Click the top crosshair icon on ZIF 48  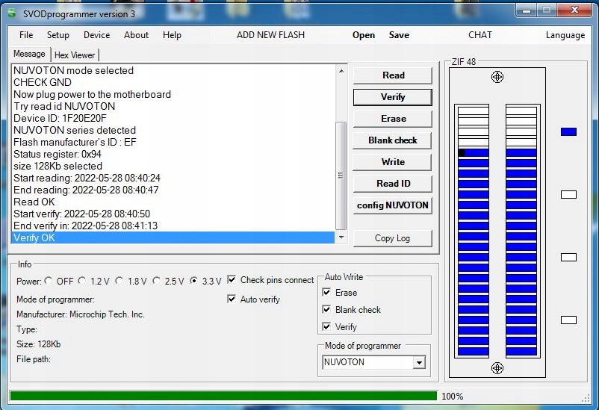pos(497,77)
